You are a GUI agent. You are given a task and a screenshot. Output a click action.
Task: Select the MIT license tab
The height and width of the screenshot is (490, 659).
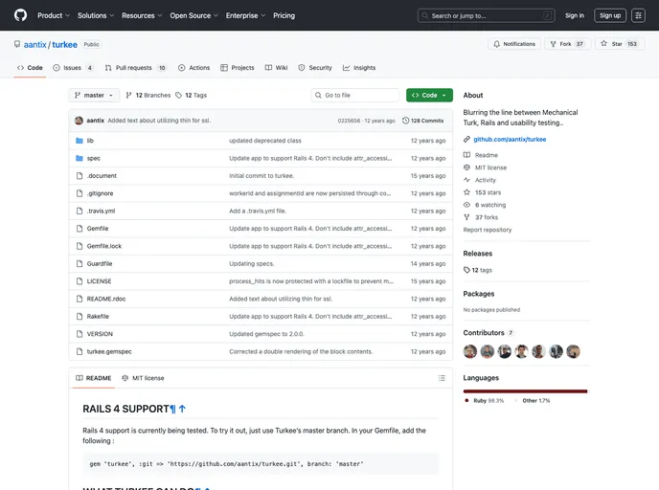(x=143, y=378)
